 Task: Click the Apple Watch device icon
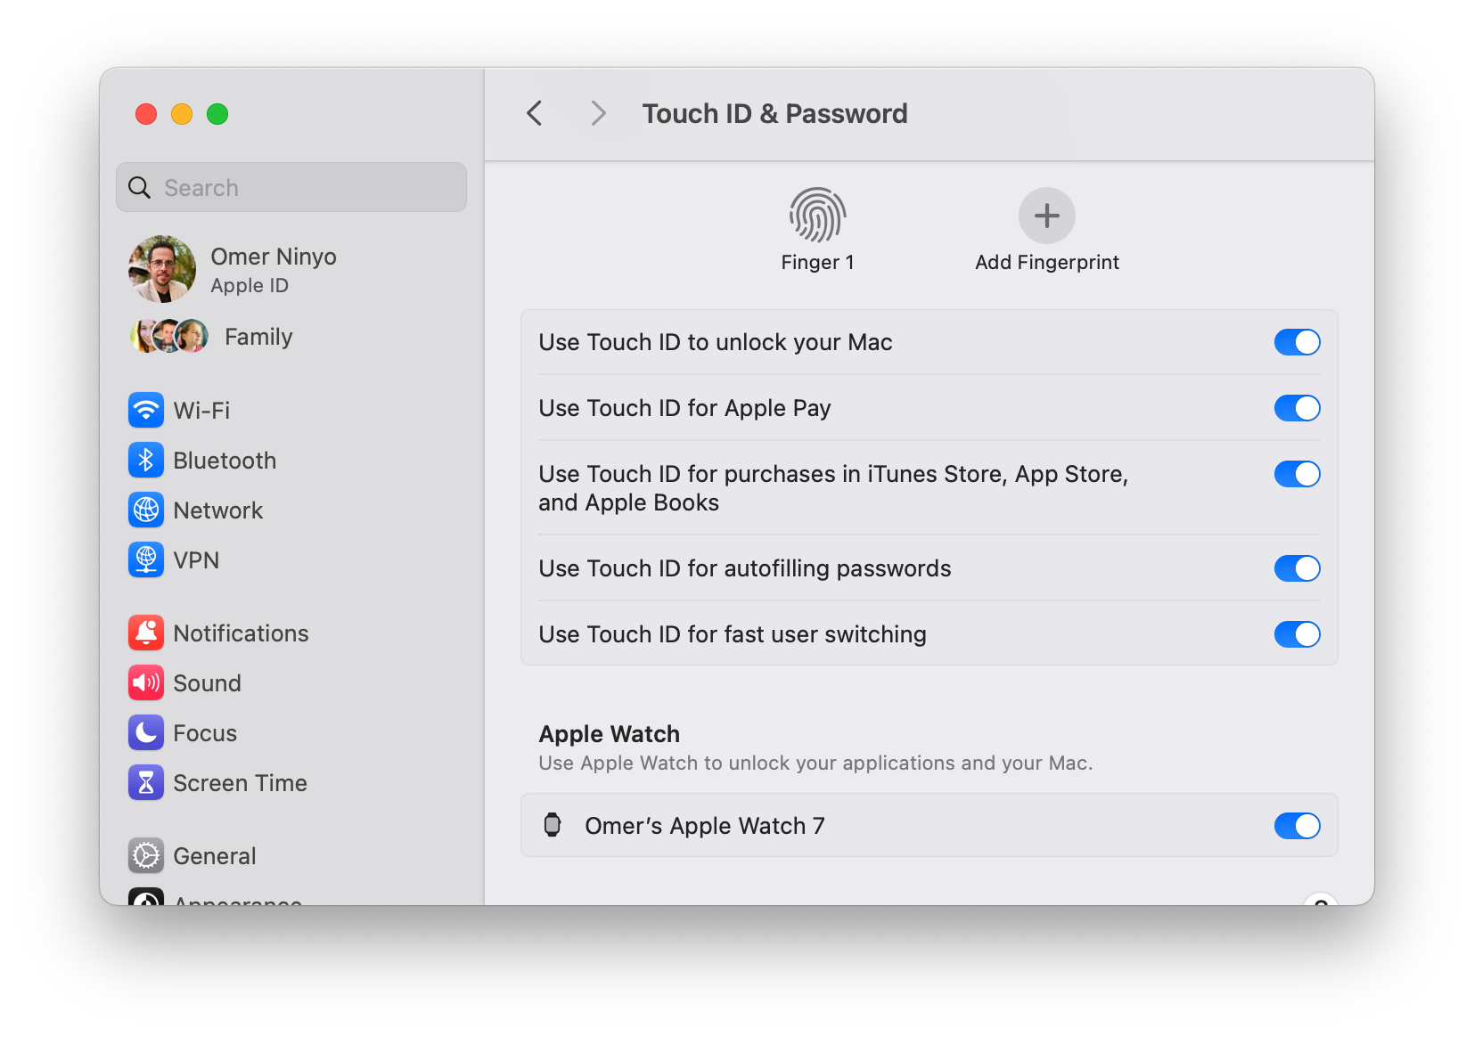coord(553,825)
